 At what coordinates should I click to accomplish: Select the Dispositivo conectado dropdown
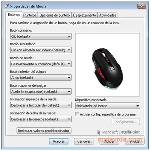[x=108, y=106]
